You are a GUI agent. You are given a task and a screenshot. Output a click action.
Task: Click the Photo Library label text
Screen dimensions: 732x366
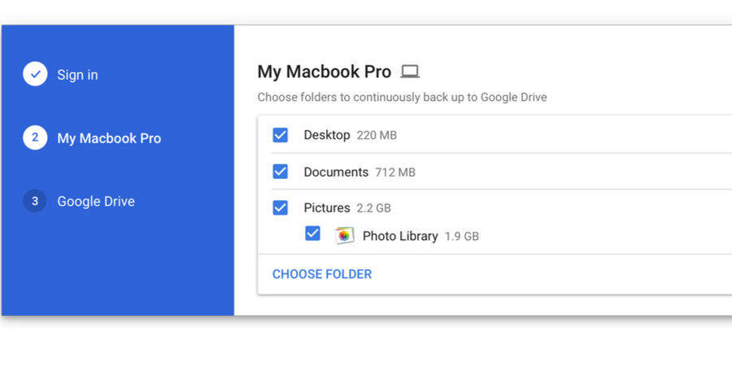(400, 236)
